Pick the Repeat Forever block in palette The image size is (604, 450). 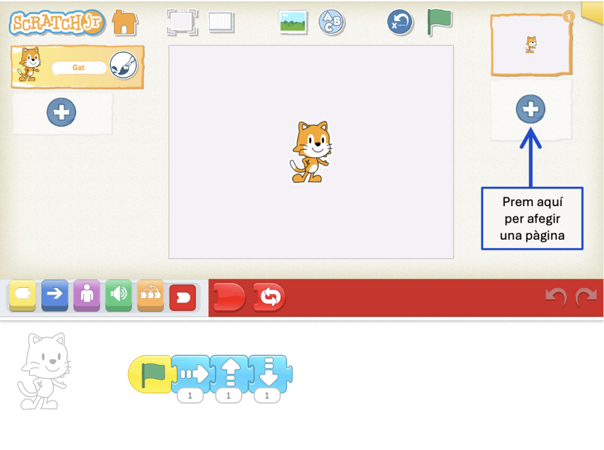pos(270,297)
